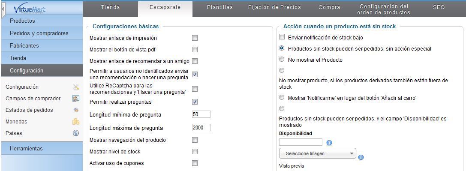This screenshot has width=466, height=171.
Task: Open the Seleccione Imagen dropdown
Action: 317,153
